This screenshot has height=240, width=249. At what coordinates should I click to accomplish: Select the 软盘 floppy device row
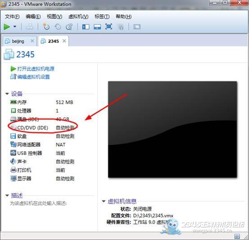coord(42,136)
